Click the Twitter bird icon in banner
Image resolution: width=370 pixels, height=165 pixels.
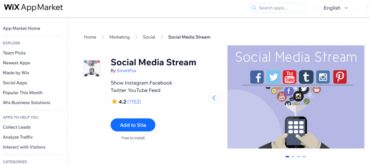click(273, 77)
